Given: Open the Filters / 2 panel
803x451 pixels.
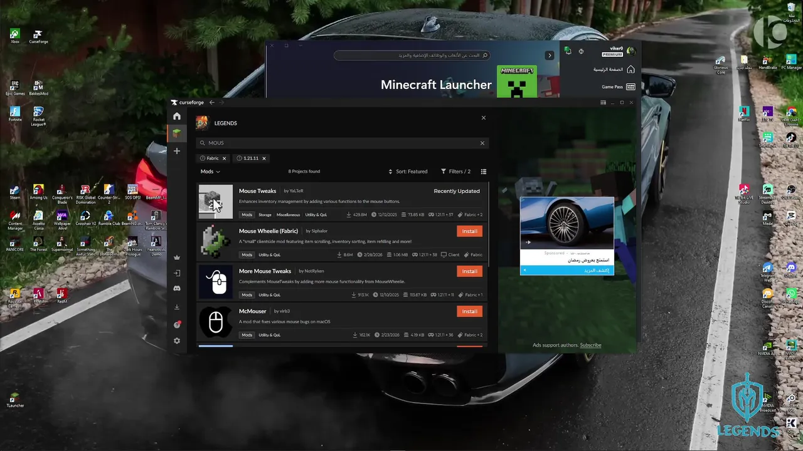Looking at the screenshot, I should coord(456,172).
